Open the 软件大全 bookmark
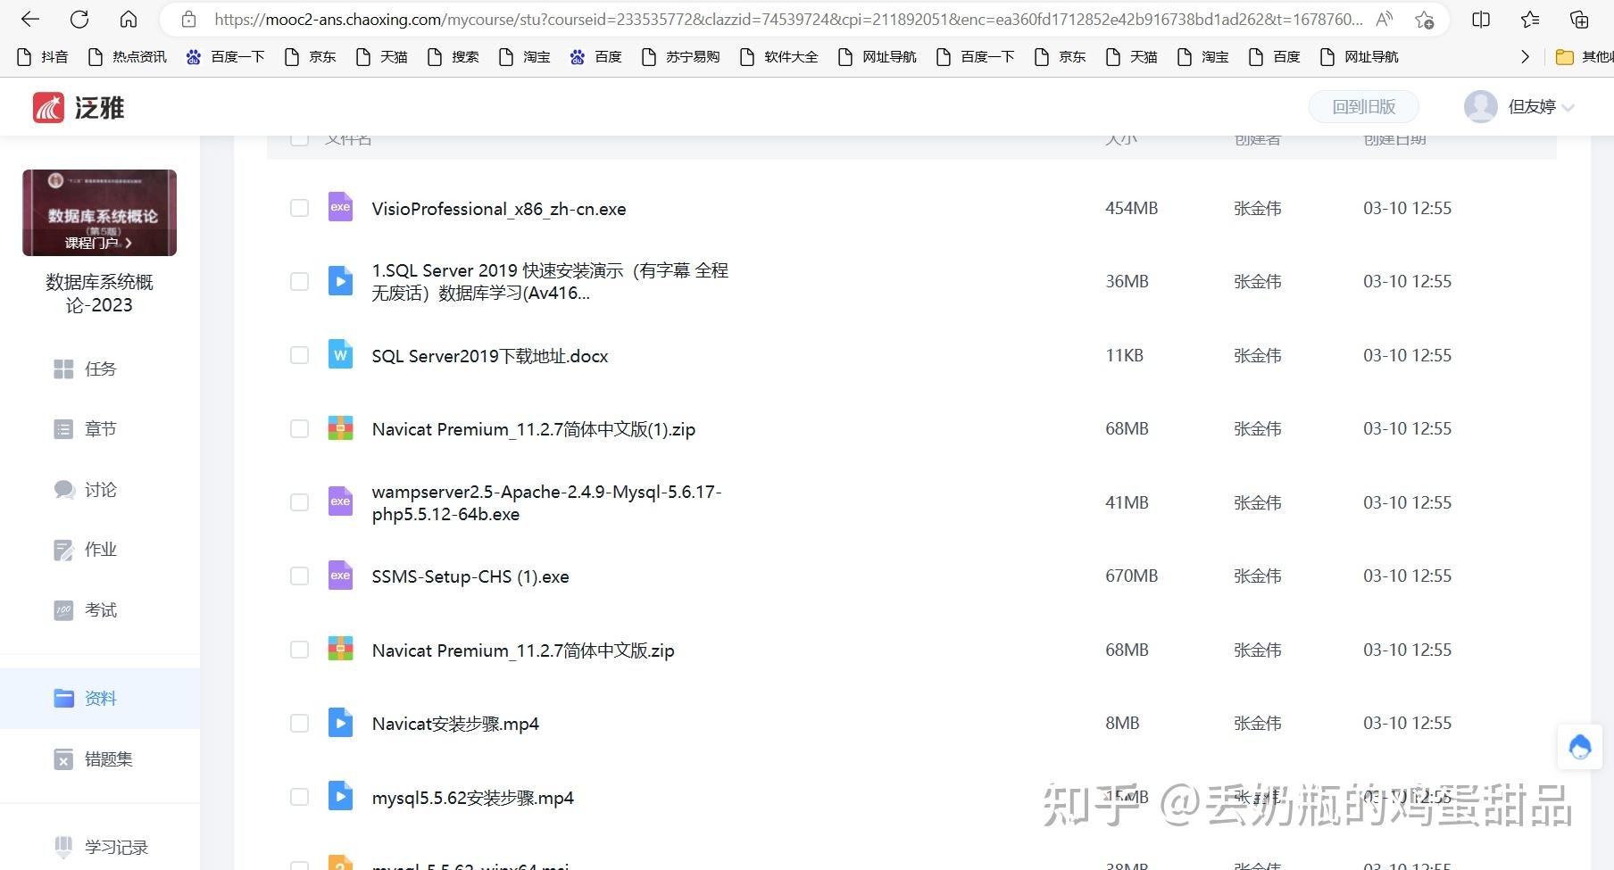The width and height of the screenshot is (1614, 870). (x=779, y=56)
